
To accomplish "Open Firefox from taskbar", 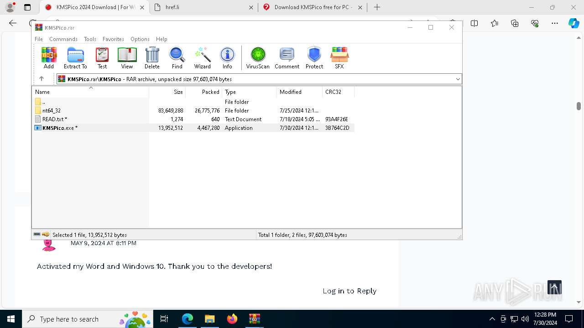I will [x=232, y=319].
